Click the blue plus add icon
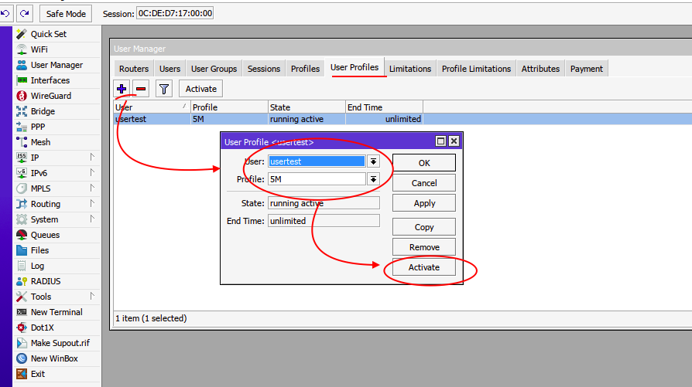This screenshot has width=692, height=387. coord(122,89)
